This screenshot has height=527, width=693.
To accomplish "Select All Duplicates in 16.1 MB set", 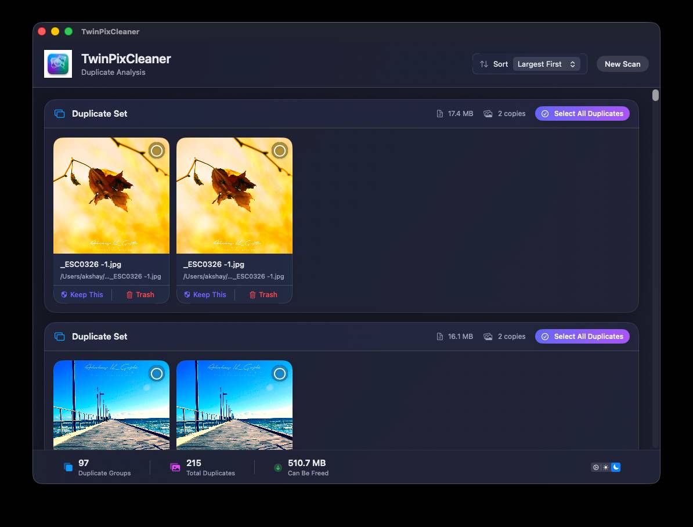I will tap(582, 337).
